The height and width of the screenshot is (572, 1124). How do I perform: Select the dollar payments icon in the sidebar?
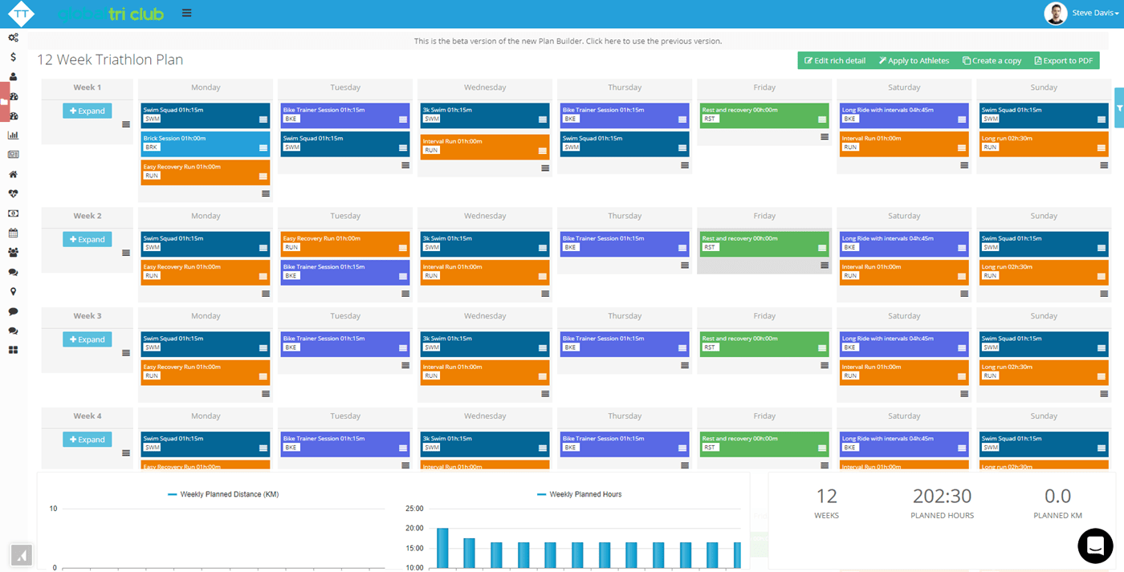point(12,57)
